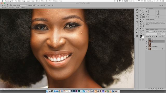Select the Move tool
166x93 pixels.
tap(140, 10)
